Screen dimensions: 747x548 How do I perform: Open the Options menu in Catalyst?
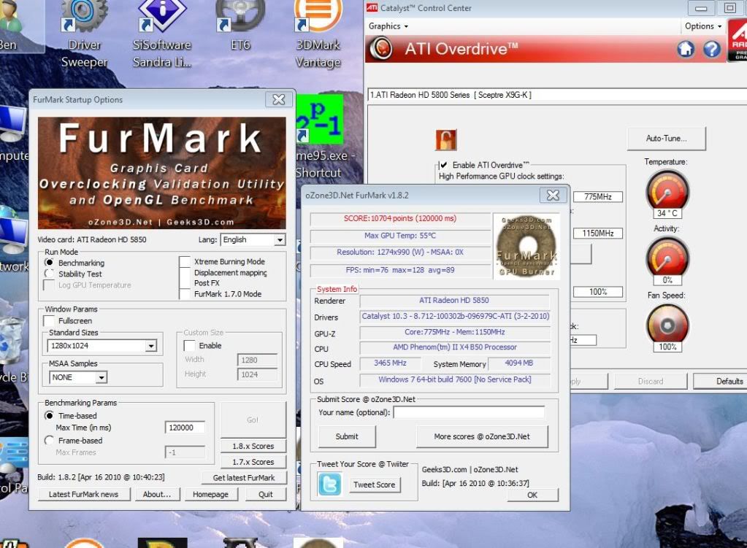click(703, 26)
